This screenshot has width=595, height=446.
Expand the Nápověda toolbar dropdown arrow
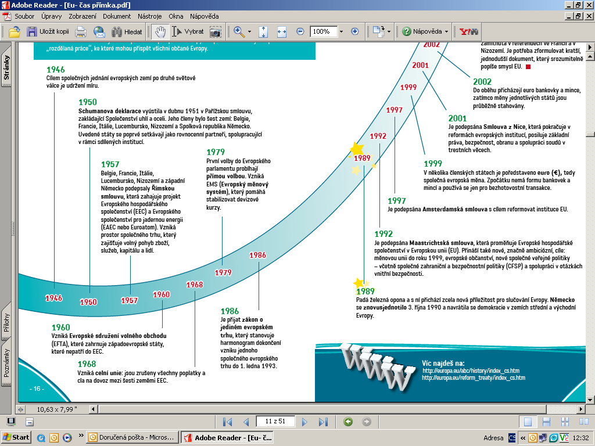click(446, 32)
